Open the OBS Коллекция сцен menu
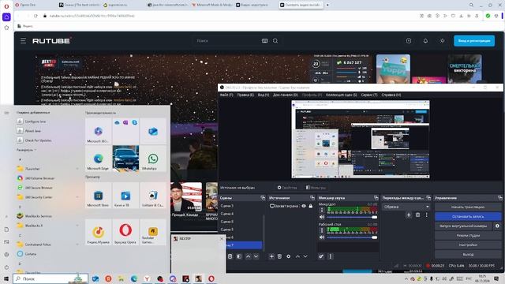This screenshot has width=505, height=284. tap(342, 95)
